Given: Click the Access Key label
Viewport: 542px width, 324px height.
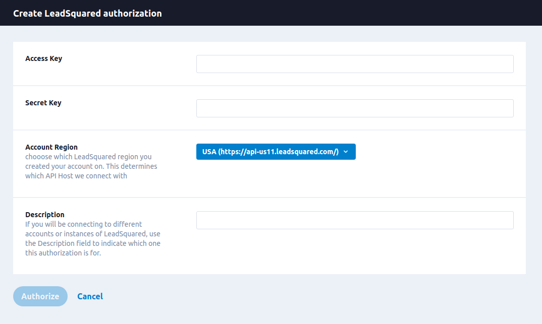Looking at the screenshot, I should pyautogui.click(x=43, y=58).
